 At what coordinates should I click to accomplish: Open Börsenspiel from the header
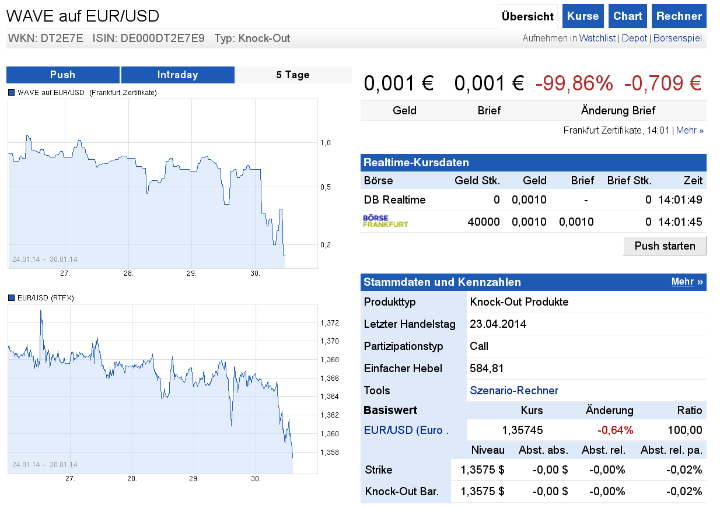[x=677, y=38]
